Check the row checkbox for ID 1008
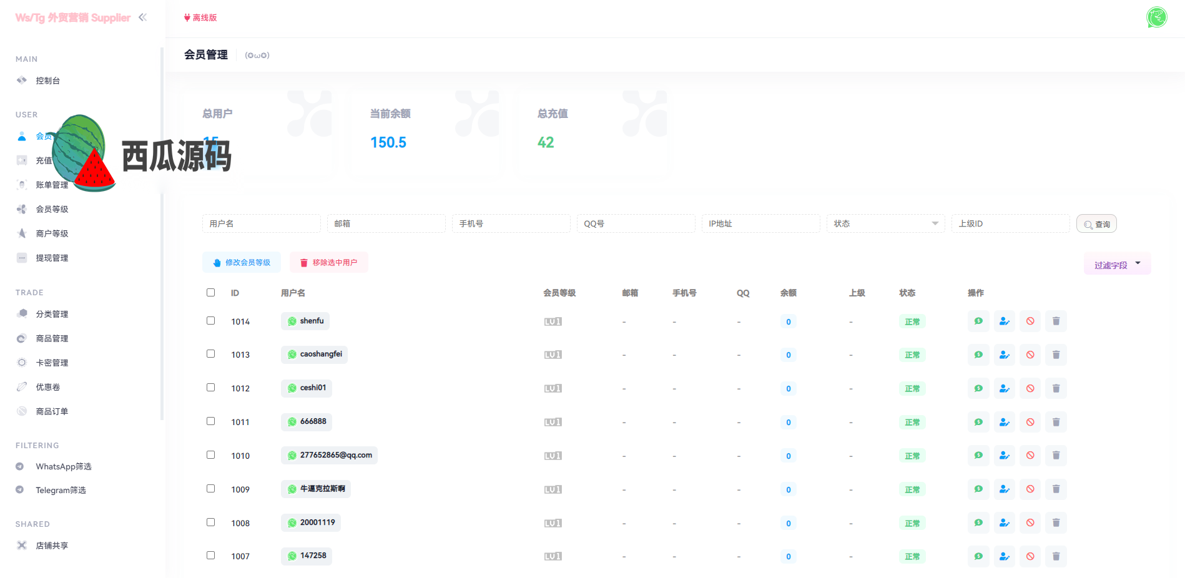Viewport: 1185px width, 578px height. (x=211, y=522)
